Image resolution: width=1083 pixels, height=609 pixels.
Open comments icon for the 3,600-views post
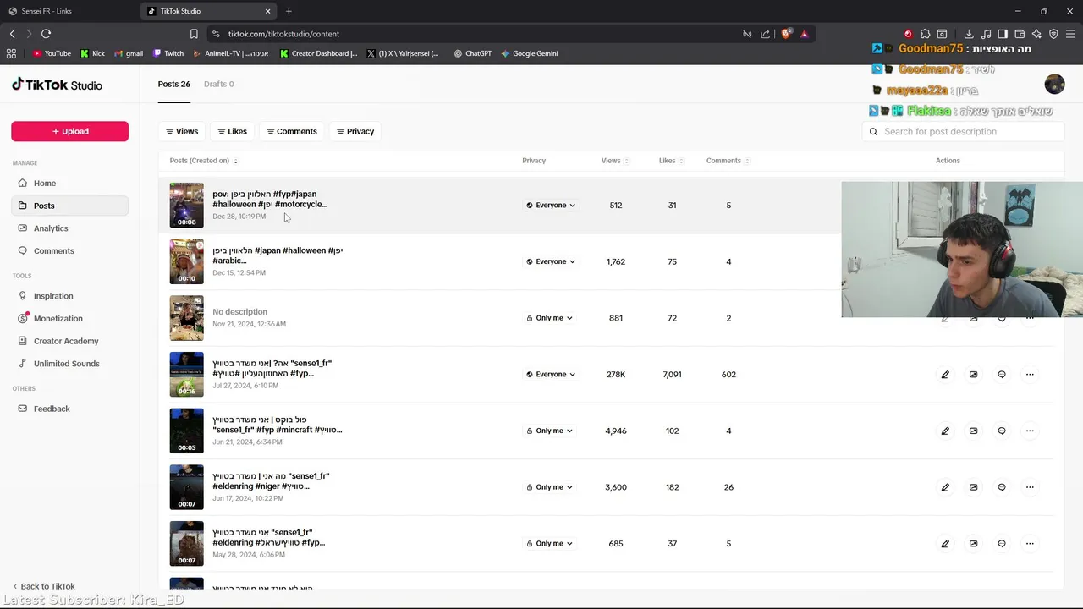(x=1002, y=487)
